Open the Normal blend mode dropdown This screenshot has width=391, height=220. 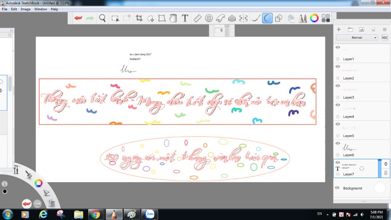(x=357, y=38)
